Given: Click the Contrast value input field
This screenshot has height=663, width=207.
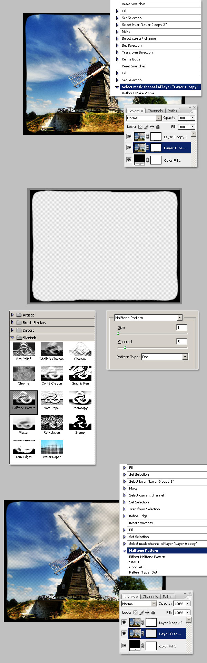Looking at the screenshot, I should (182, 342).
